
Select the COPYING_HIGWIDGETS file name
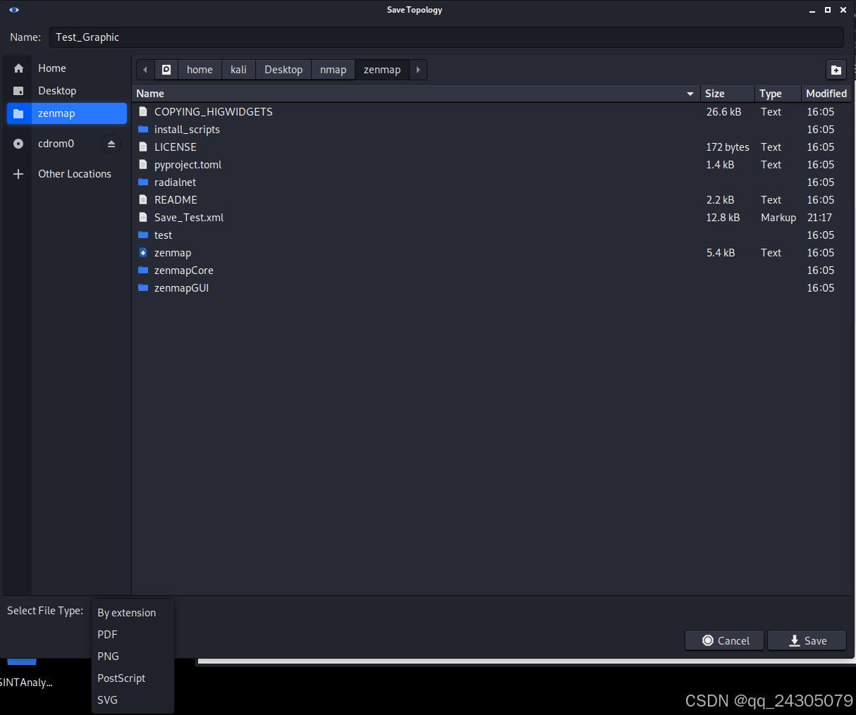pyautogui.click(x=214, y=112)
